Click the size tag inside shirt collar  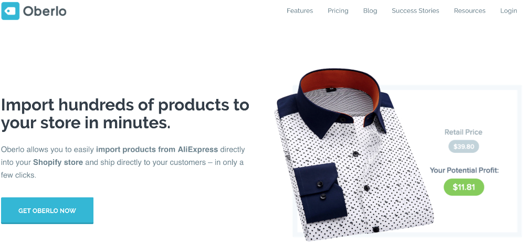[x=331, y=90]
